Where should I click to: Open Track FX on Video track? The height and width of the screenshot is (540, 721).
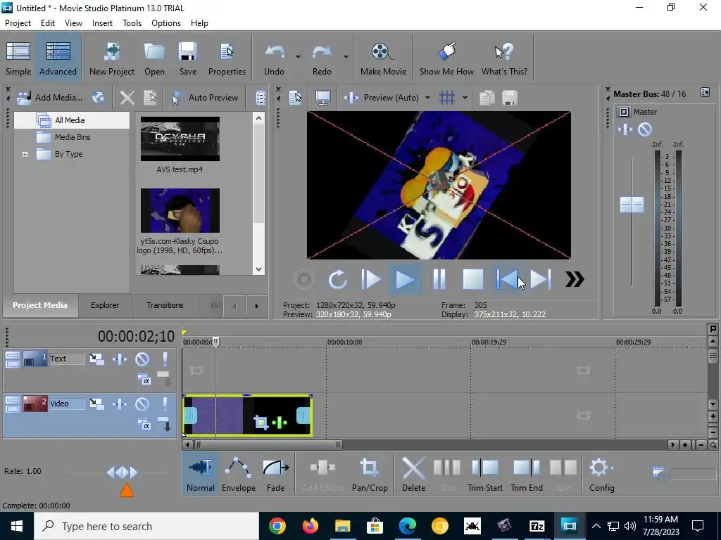tap(120, 404)
